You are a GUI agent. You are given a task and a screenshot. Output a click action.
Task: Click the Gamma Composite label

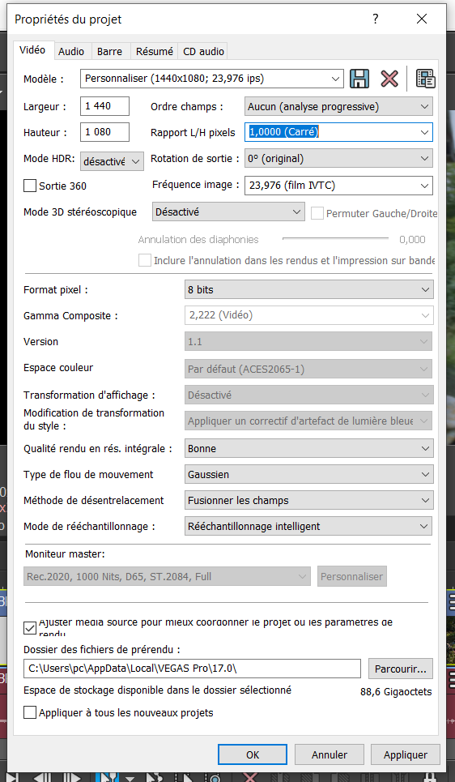(70, 316)
